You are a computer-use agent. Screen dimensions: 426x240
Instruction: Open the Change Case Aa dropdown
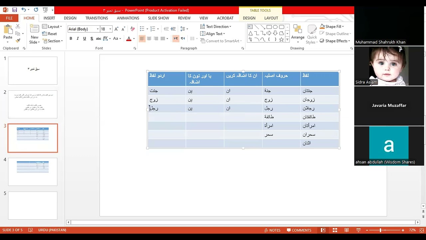117,39
